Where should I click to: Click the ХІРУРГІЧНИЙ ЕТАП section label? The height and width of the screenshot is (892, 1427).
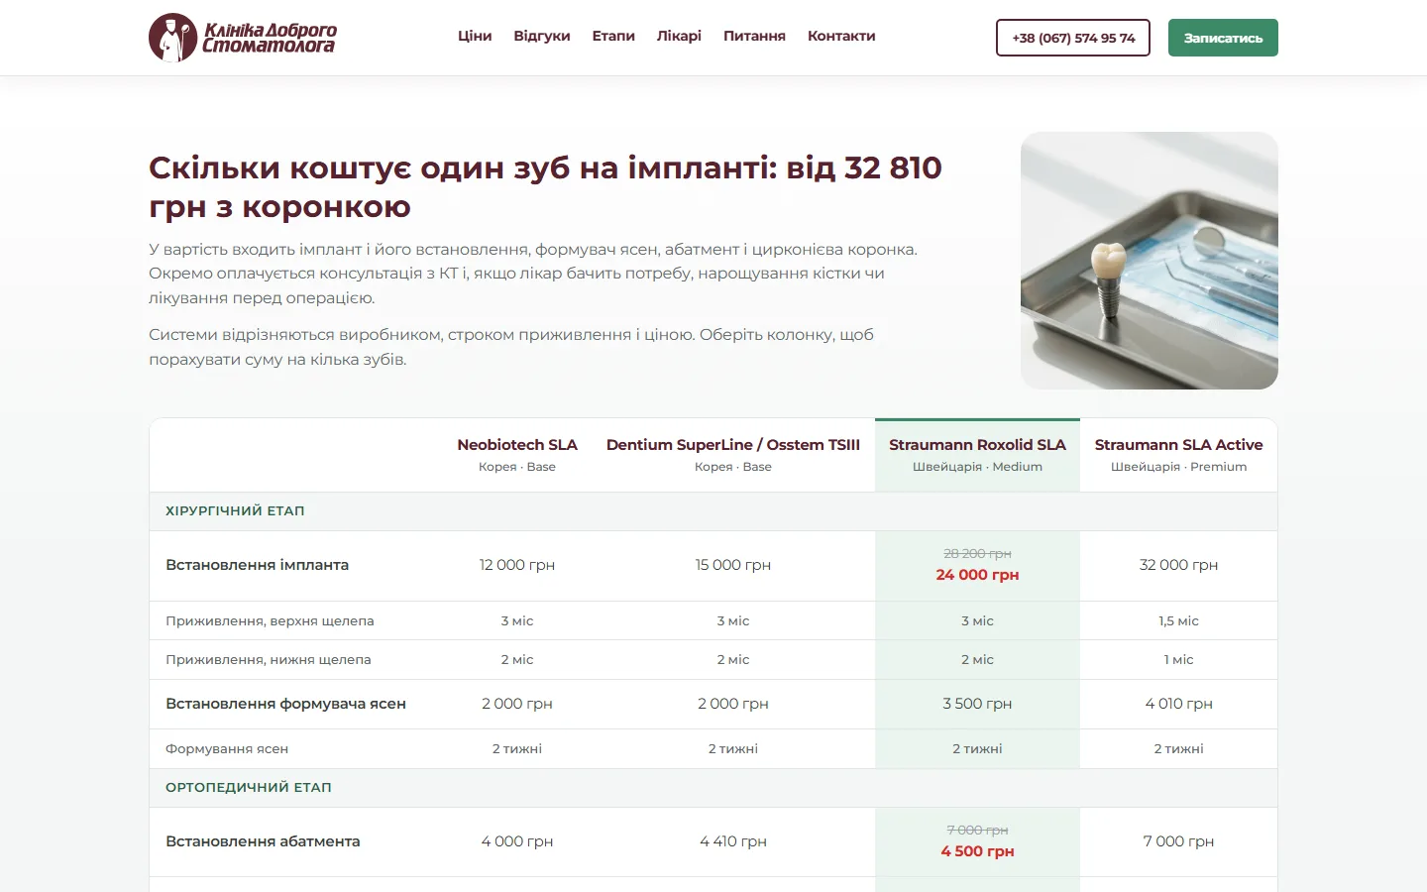pos(235,511)
